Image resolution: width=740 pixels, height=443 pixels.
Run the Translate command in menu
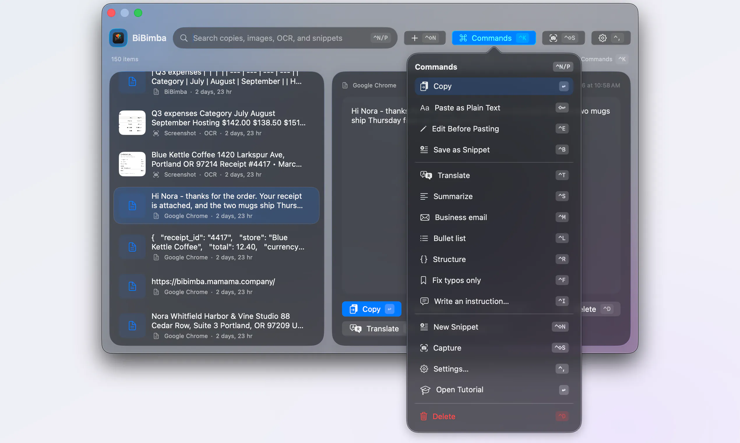point(494,175)
